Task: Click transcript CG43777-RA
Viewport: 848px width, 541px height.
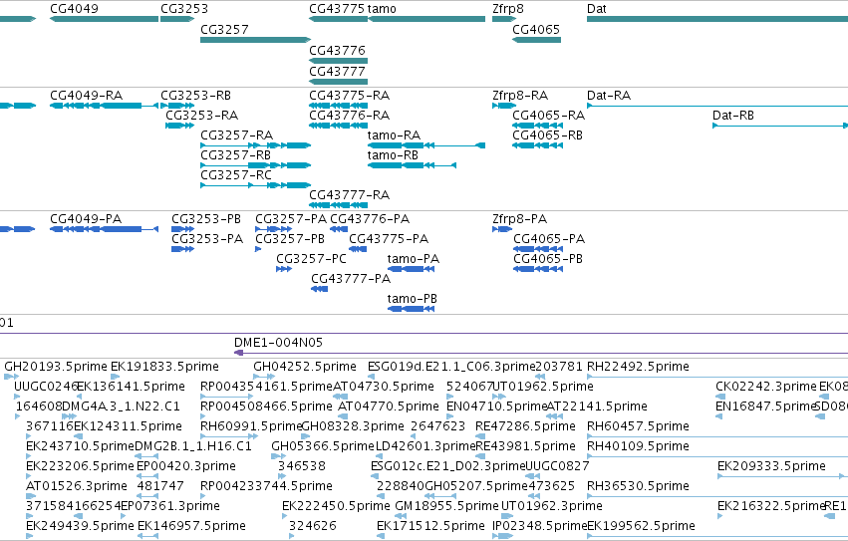Action: tap(339, 205)
